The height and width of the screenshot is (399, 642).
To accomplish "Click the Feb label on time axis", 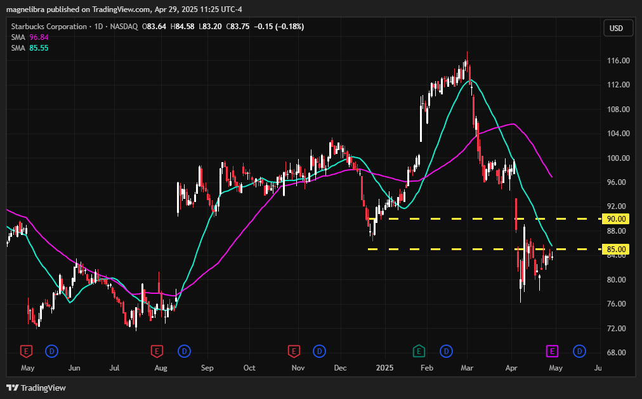I will click(x=427, y=368).
